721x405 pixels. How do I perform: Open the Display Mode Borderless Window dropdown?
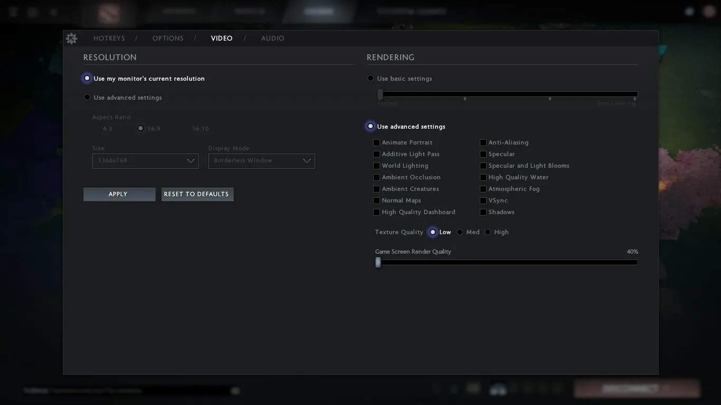(x=262, y=161)
